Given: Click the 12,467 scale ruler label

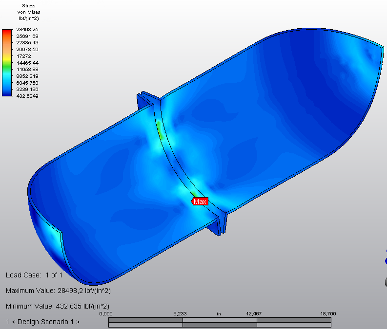Looking at the screenshot, I should pyautogui.click(x=254, y=314).
